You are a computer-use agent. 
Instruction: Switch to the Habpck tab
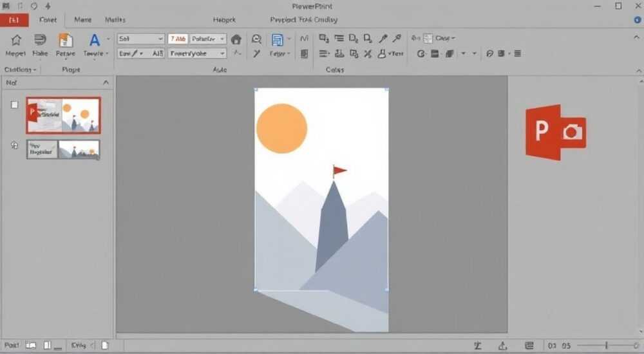pos(224,20)
